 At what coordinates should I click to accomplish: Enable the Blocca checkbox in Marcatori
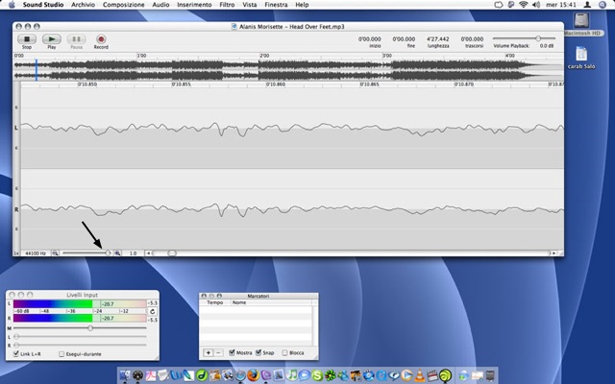coord(284,353)
